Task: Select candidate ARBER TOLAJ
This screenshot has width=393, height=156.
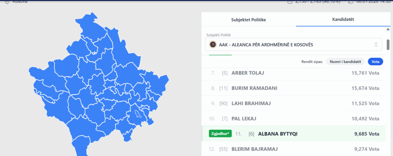Action: point(248,73)
